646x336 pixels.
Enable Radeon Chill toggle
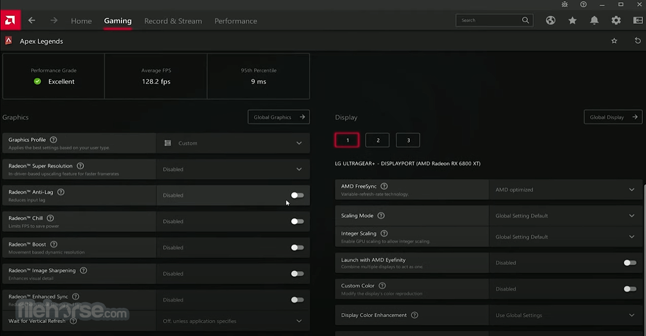(297, 221)
